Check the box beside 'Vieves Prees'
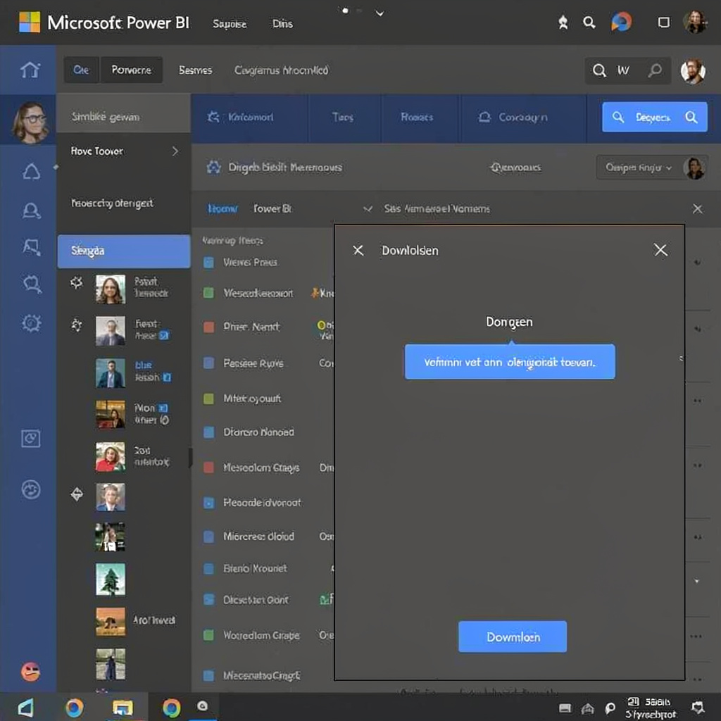 coord(208,263)
